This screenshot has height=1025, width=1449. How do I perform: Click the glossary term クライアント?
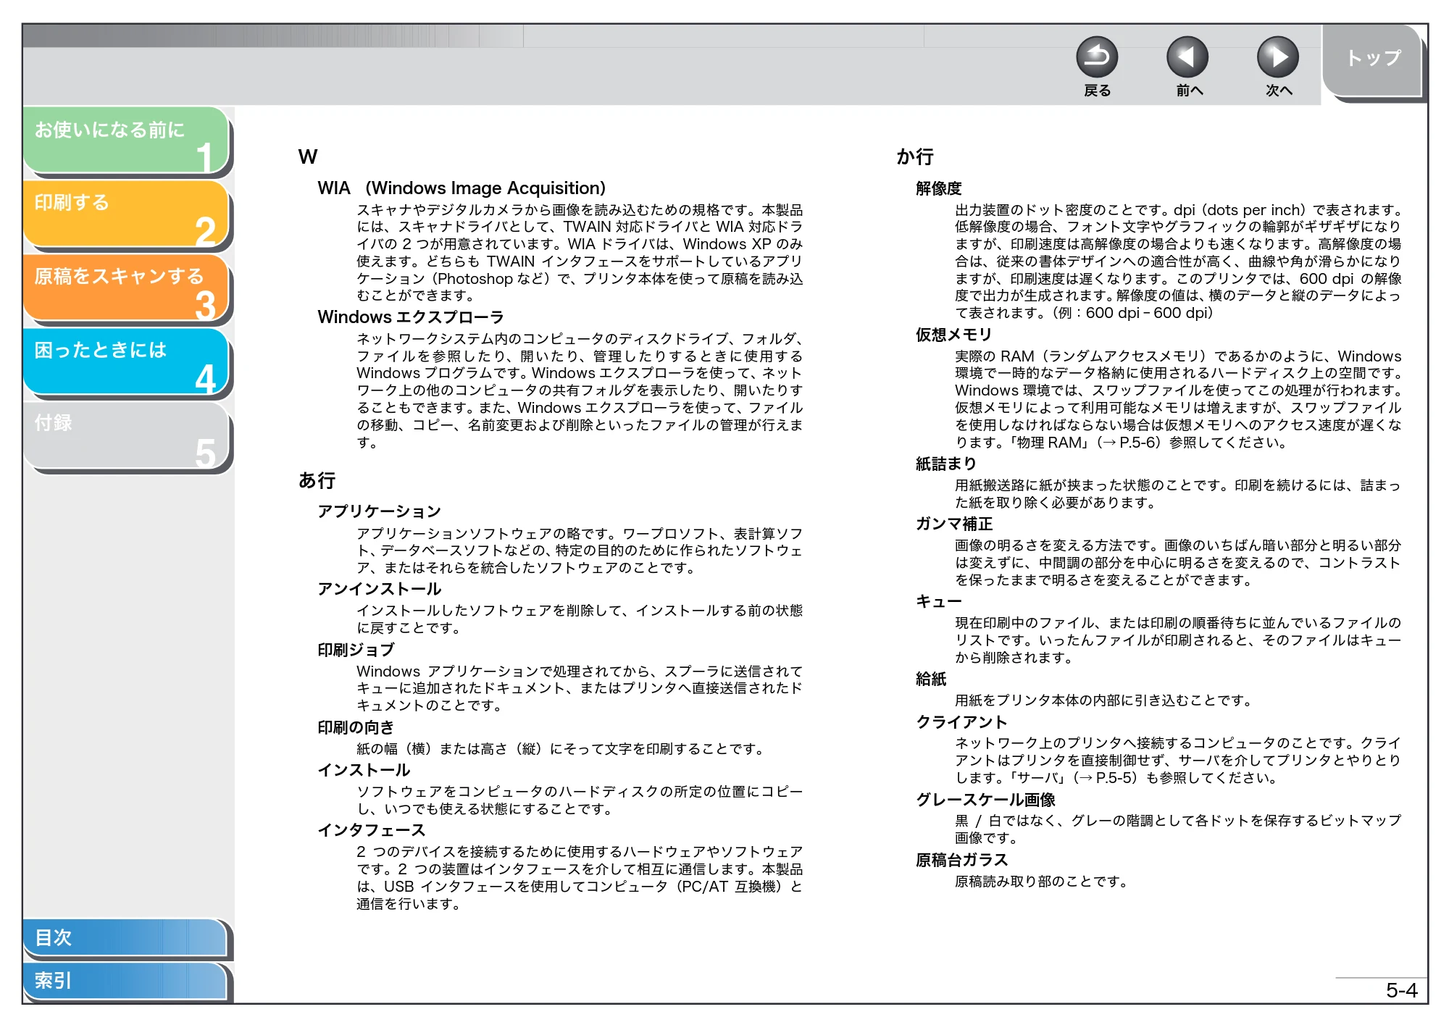pos(961,722)
